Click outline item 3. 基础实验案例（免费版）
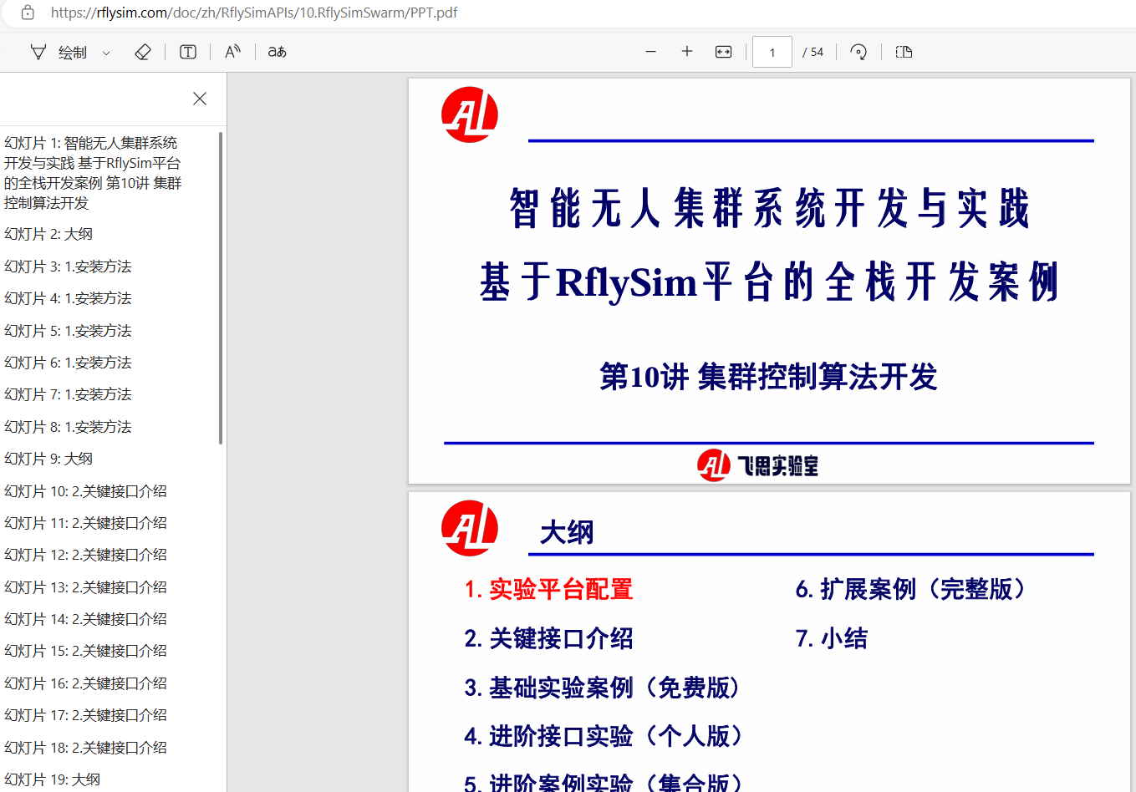The height and width of the screenshot is (792, 1136). (x=604, y=688)
